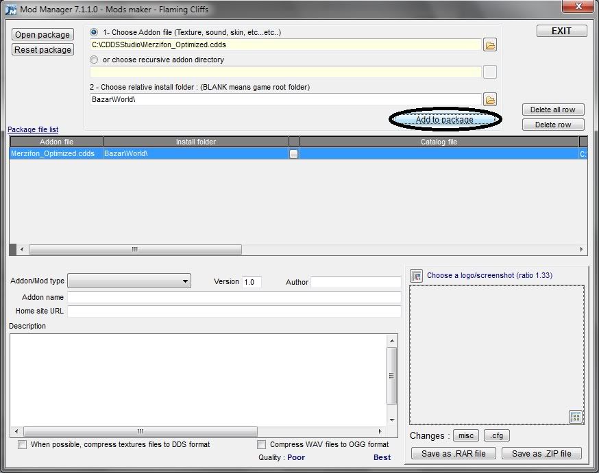Select the Choose Addon file radio button
The height and width of the screenshot is (473, 599).
coord(95,32)
